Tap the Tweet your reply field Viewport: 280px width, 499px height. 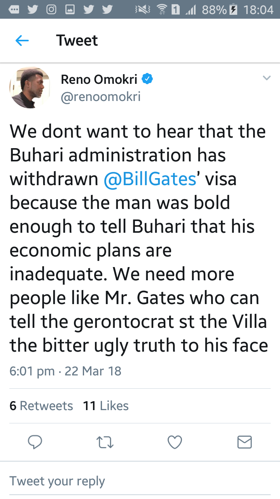(58, 481)
